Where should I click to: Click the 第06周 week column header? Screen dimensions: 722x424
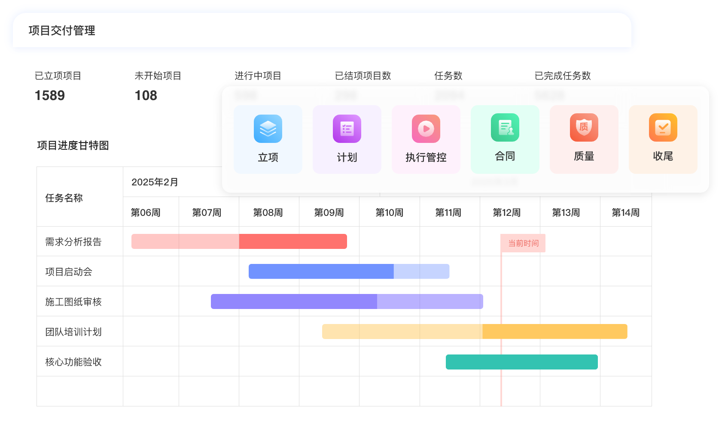(146, 212)
